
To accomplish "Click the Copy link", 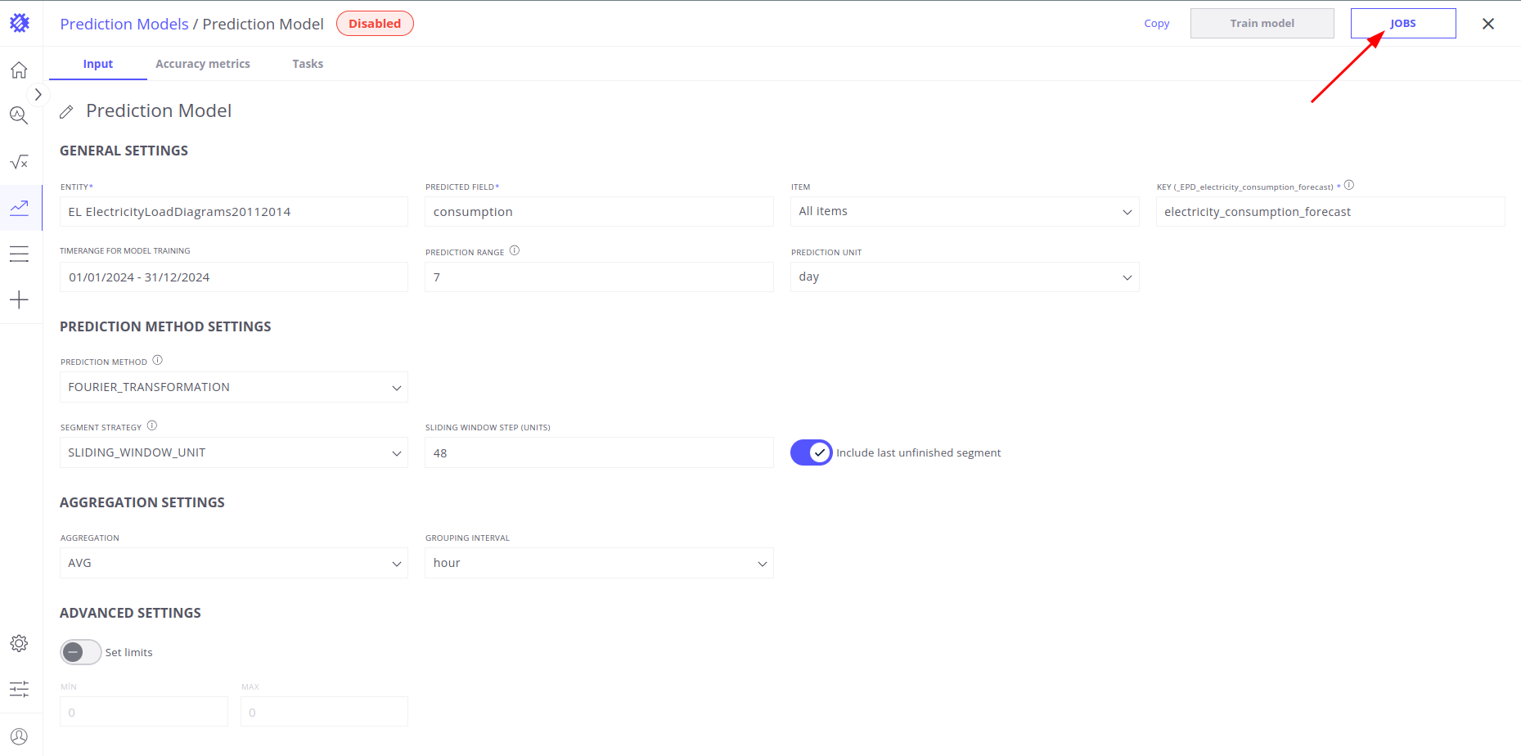I will pyautogui.click(x=1156, y=24).
